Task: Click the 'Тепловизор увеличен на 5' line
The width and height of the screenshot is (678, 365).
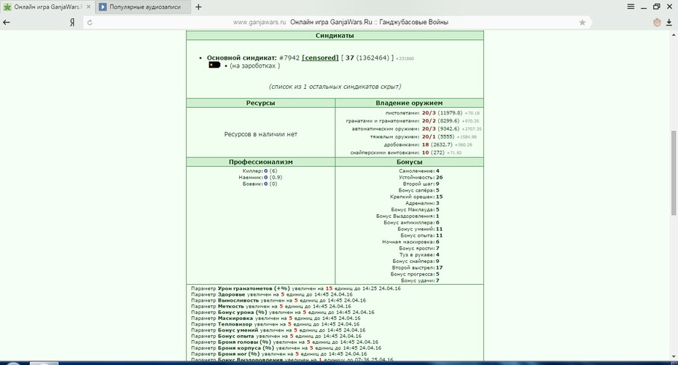Action: pos(276,324)
